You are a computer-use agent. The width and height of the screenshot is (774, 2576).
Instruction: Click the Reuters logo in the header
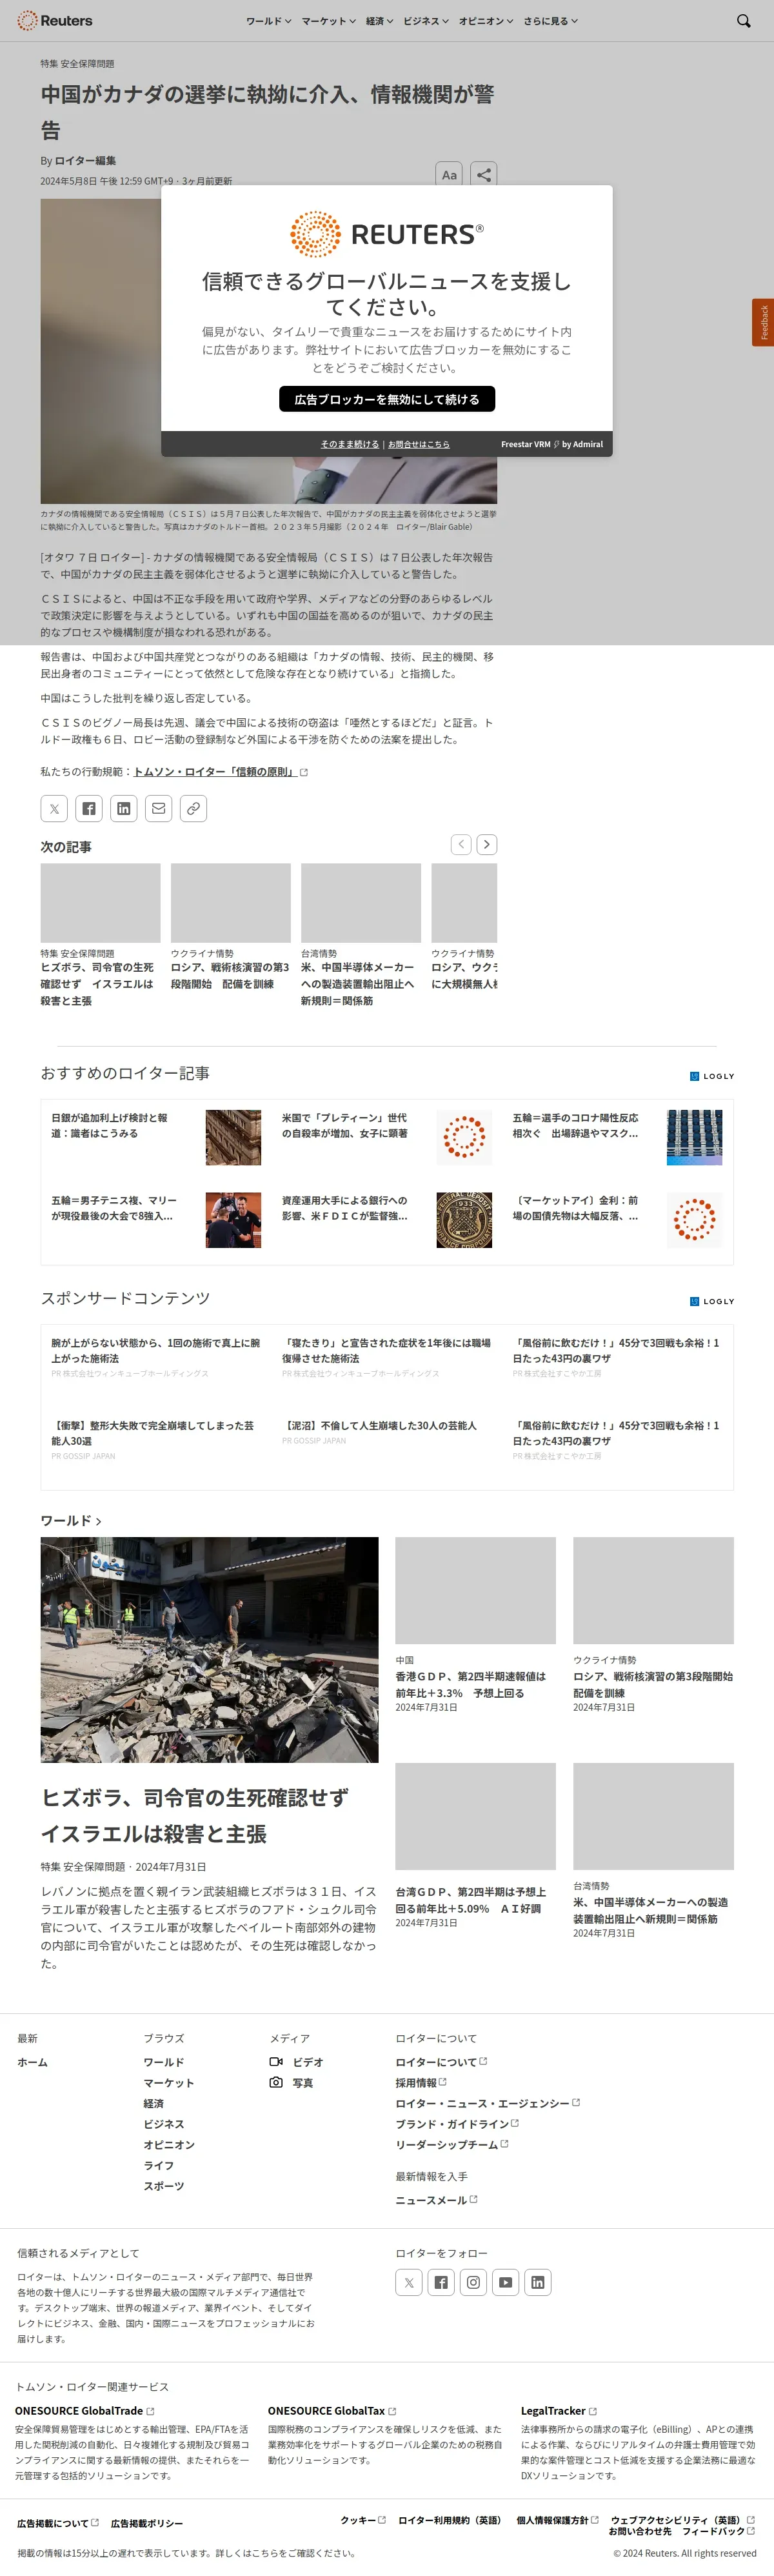click(55, 20)
